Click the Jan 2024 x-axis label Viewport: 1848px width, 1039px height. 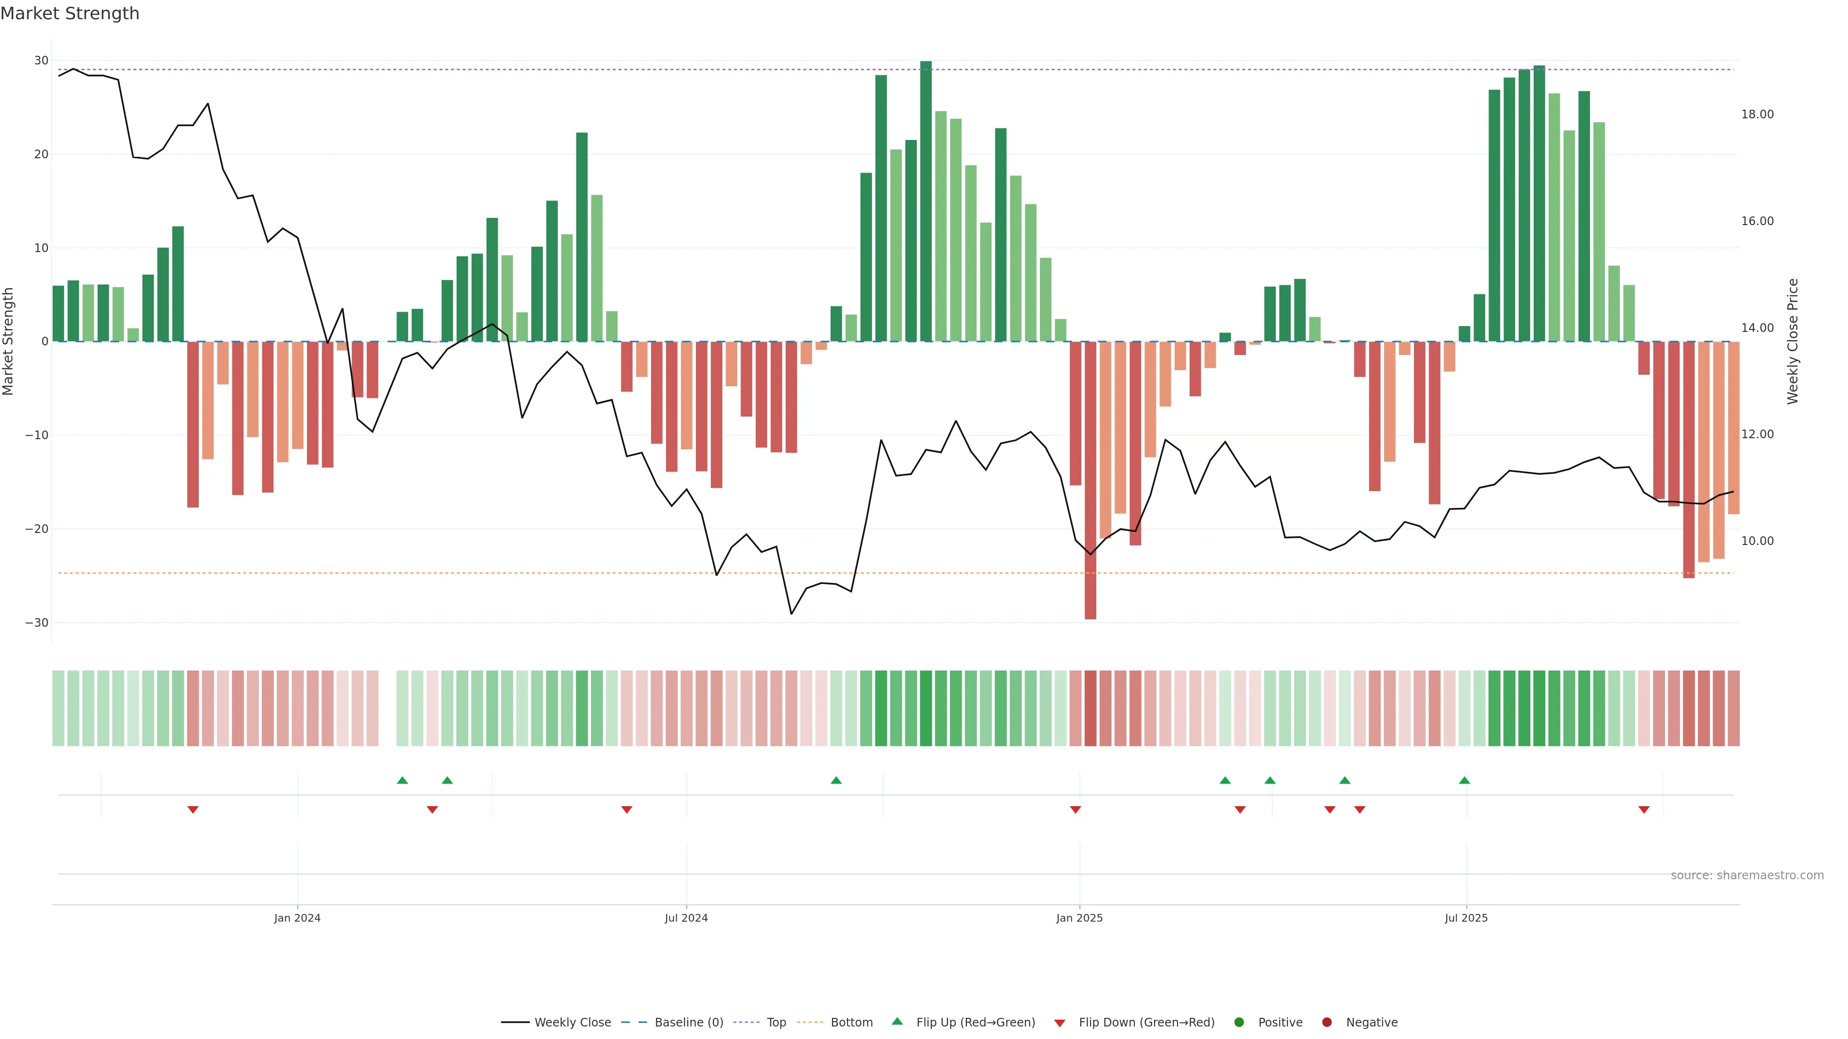tap(297, 918)
